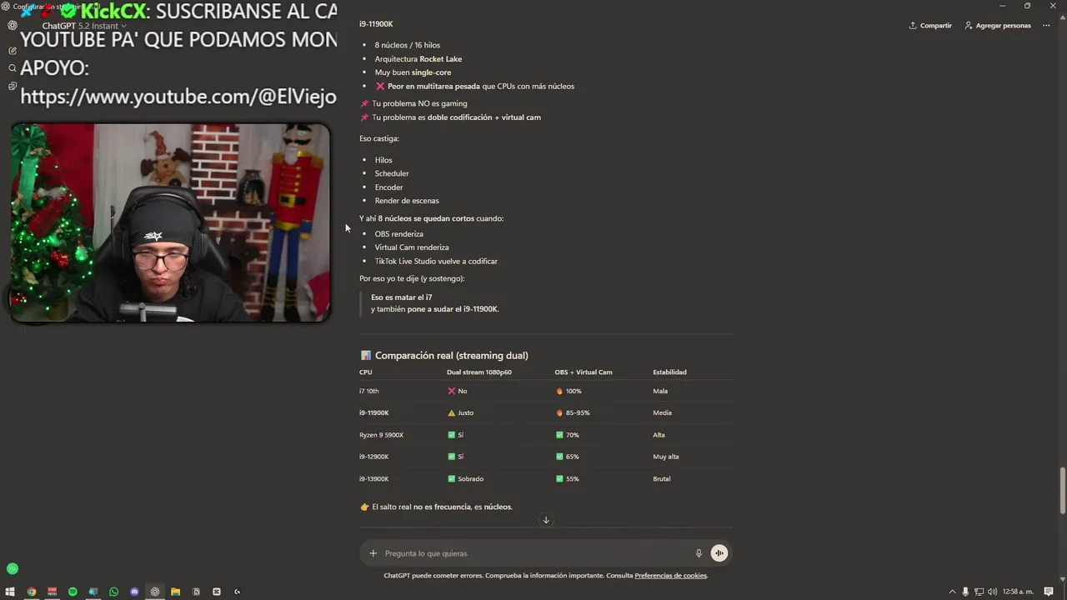Screen dimensions: 1067x600
Task: Click 'El salto real no es frecuencia' line
Action: tap(442, 507)
